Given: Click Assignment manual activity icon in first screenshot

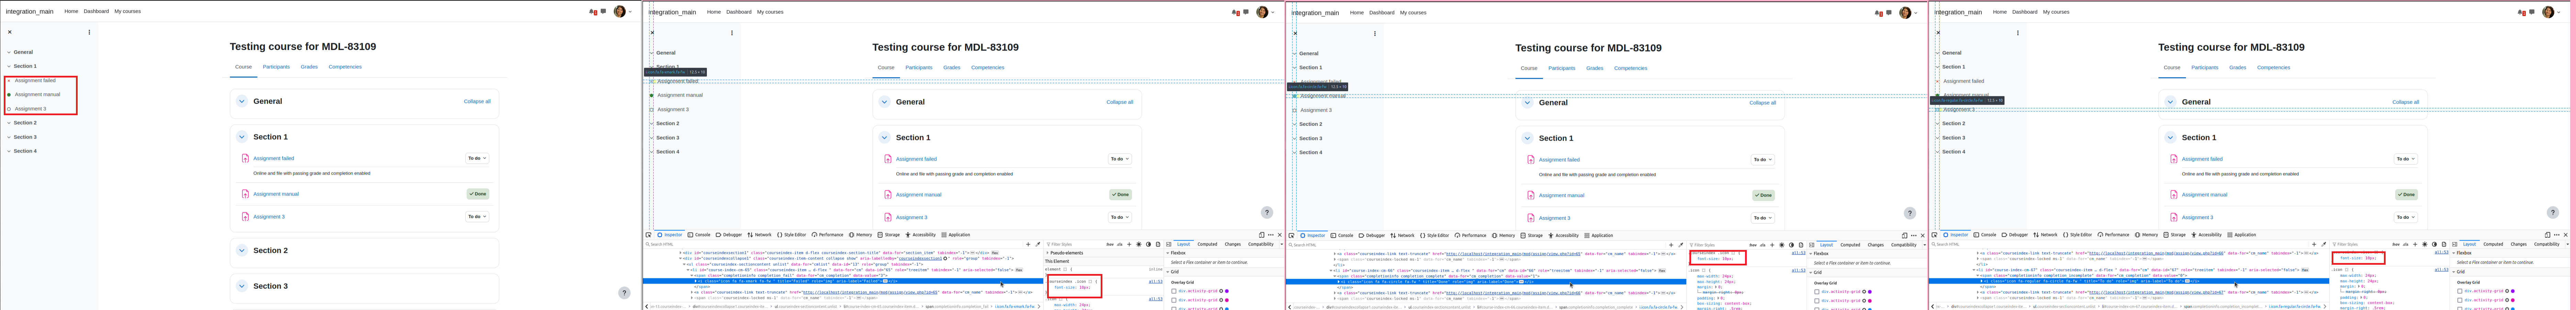Looking at the screenshot, I should pyautogui.click(x=245, y=194).
